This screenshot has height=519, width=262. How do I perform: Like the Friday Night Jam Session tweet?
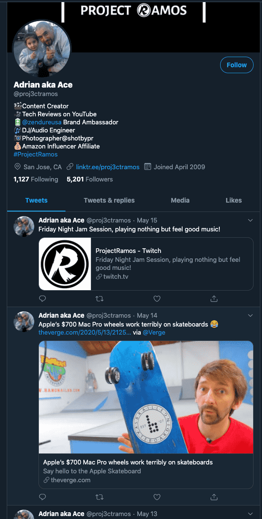click(x=157, y=299)
